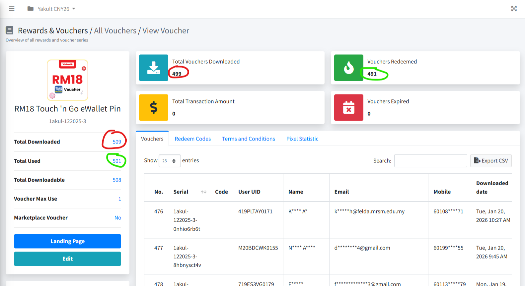Toggle fullscreen with the expand icon

click(x=514, y=9)
